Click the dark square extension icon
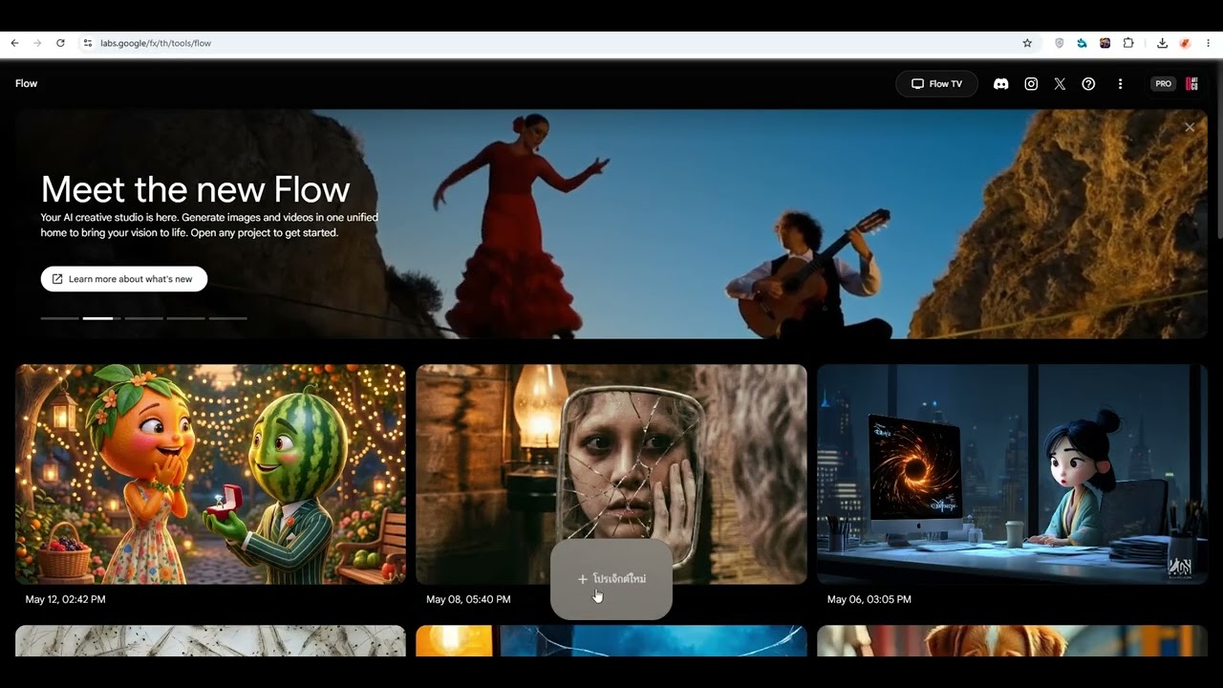The height and width of the screenshot is (688, 1223). [x=1105, y=43]
